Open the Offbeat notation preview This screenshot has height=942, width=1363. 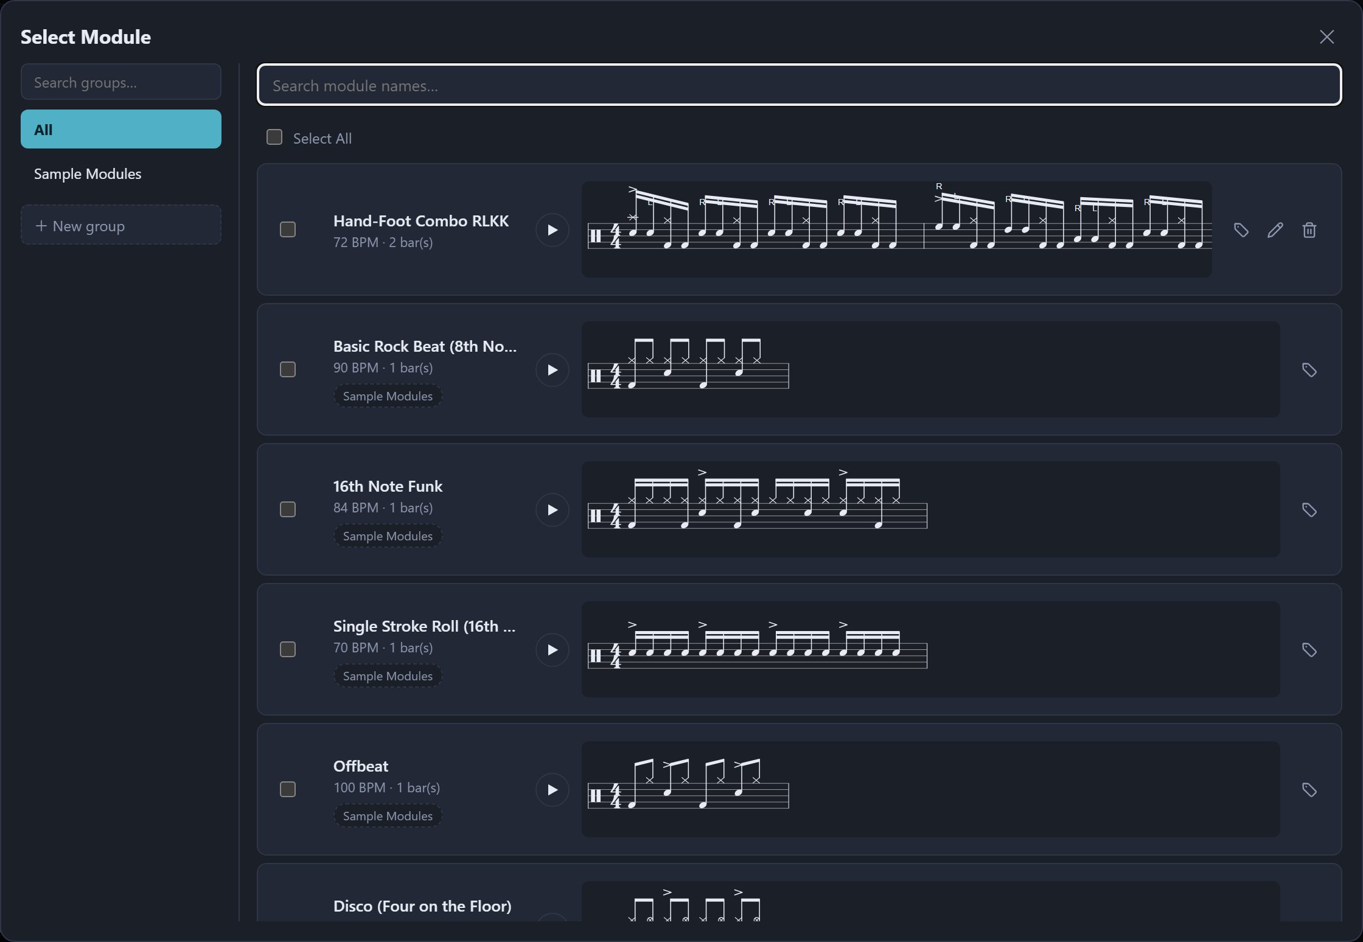(x=931, y=789)
